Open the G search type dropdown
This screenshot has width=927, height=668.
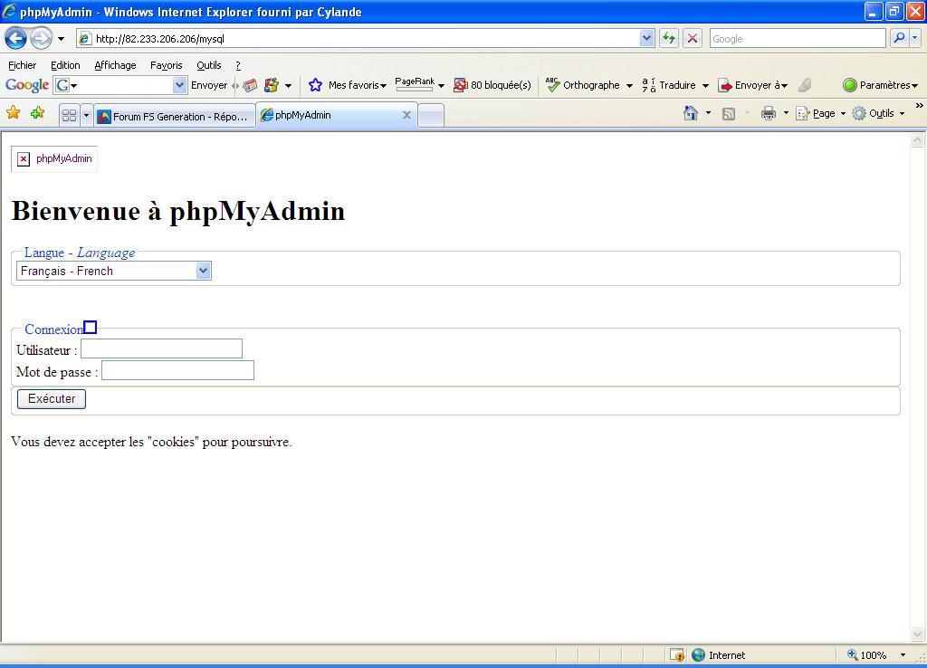point(66,85)
